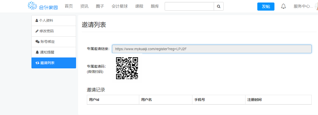Select 个人资料 in the sidebar
The image size is (318, 115).
pyautogui.click(x=54, y=20)
